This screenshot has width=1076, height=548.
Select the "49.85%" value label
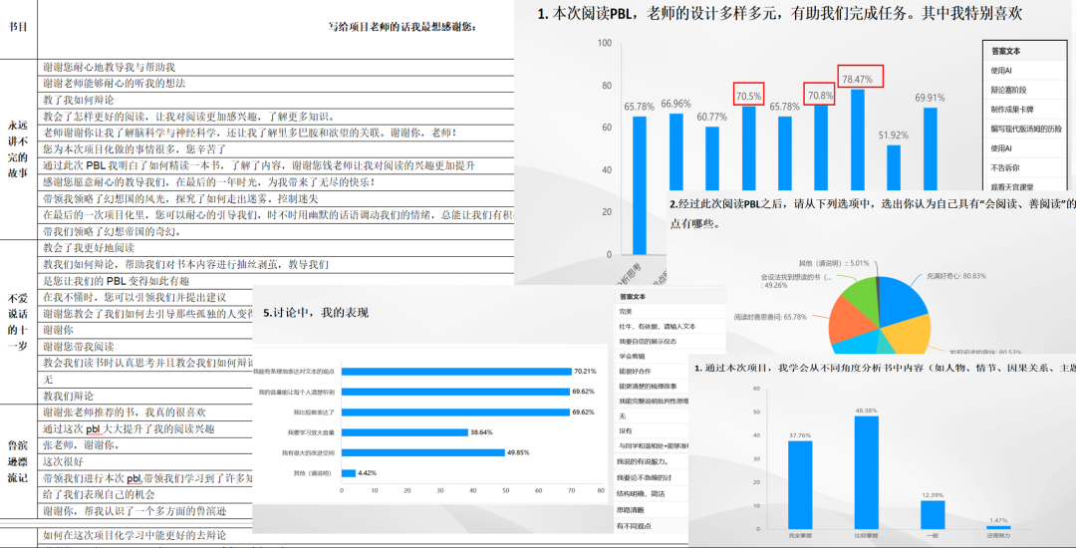(517, 452)
